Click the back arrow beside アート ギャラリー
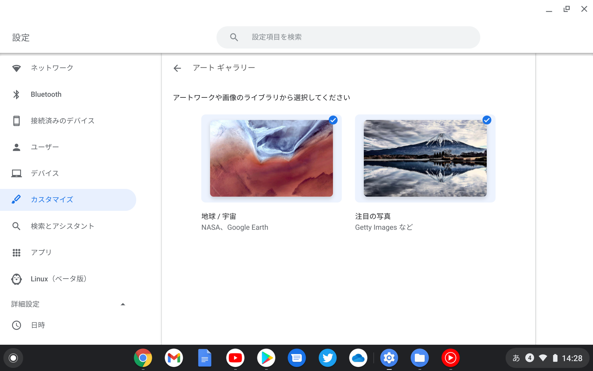Viewport: 593px width, 371px height. (177, 68)
